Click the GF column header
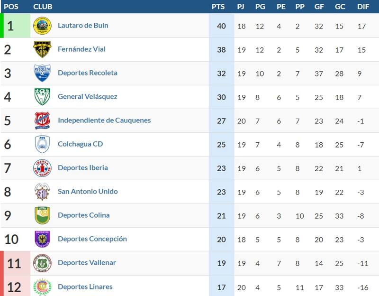Viewport: 379px width, 296px height. (x=319, y=7)
